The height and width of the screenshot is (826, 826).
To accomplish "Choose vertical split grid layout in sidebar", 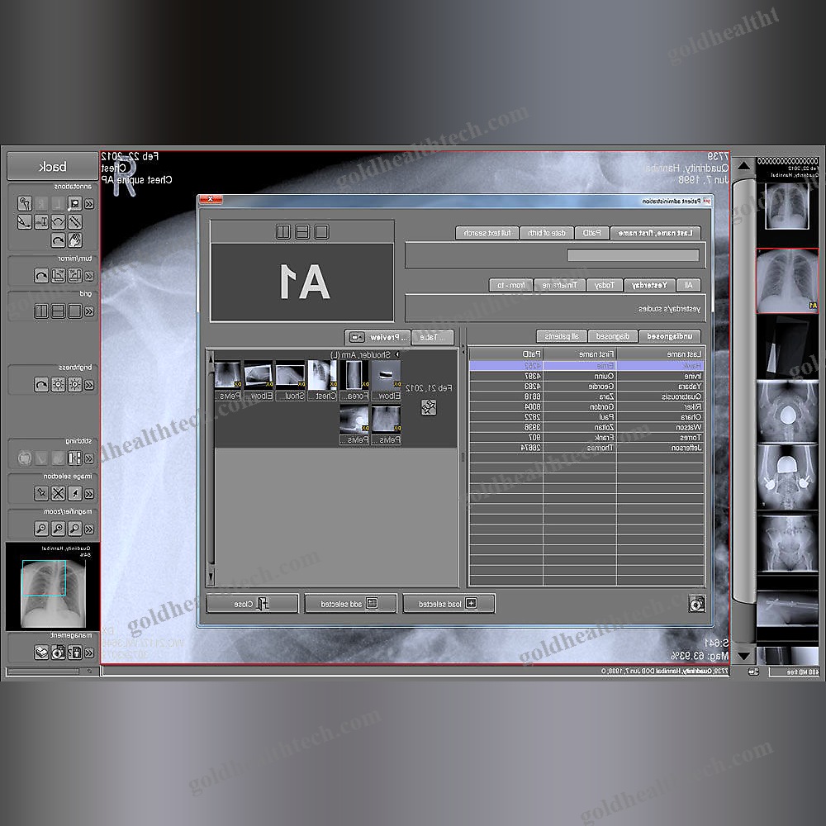I will (41, 311).
